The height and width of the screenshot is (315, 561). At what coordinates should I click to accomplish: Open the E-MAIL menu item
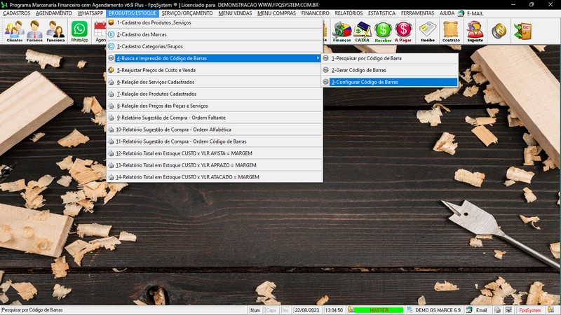475,13
